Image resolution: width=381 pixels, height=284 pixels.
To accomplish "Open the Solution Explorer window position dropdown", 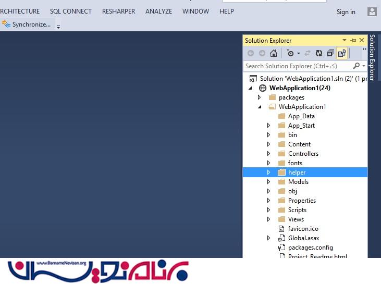I will [x=344, y=41].
